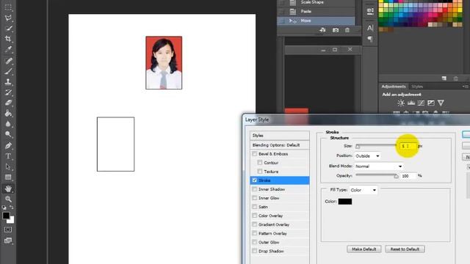Select the Move history state
This screenshot has height=264, width=470.
[317, 21]
